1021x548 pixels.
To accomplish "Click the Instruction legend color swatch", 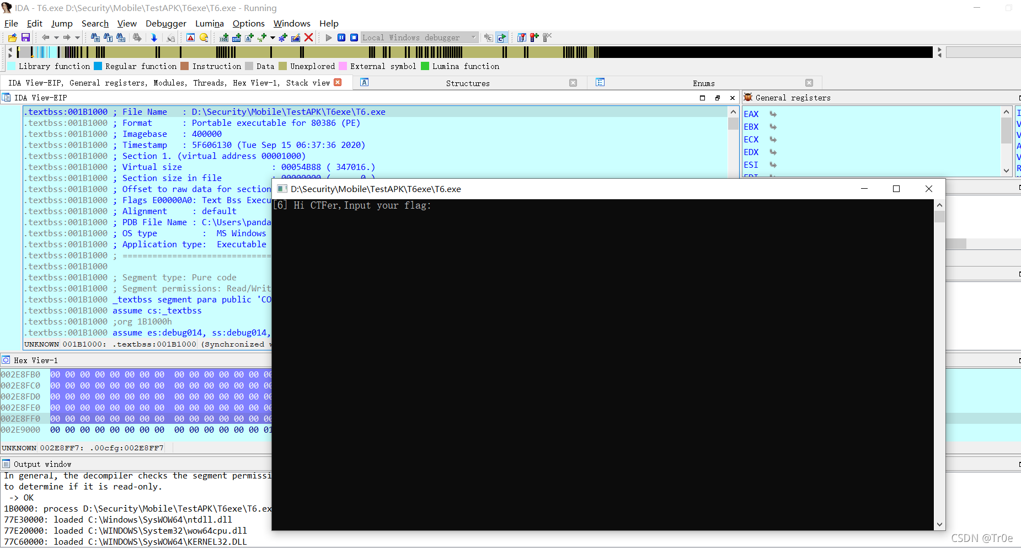I will pos(185,66).
